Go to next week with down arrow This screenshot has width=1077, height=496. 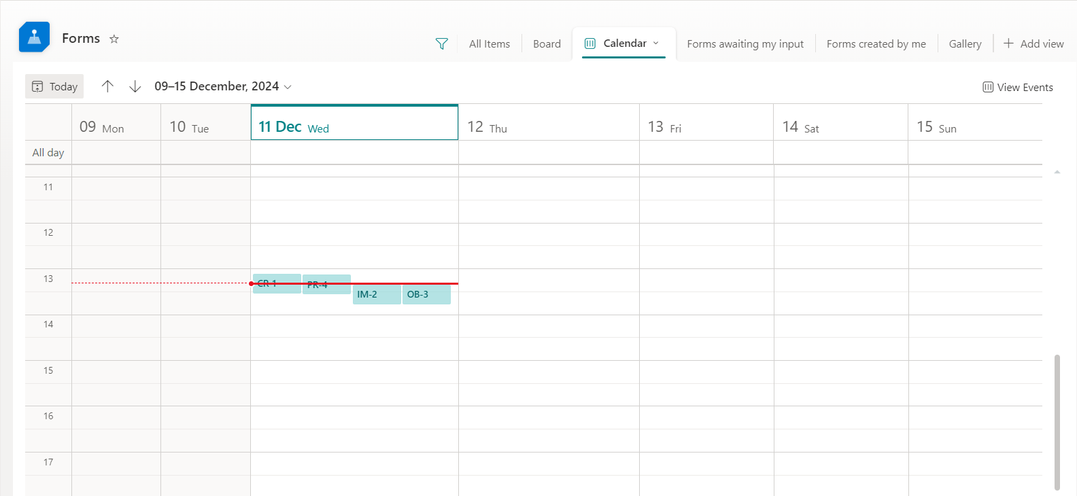point(135,86)
